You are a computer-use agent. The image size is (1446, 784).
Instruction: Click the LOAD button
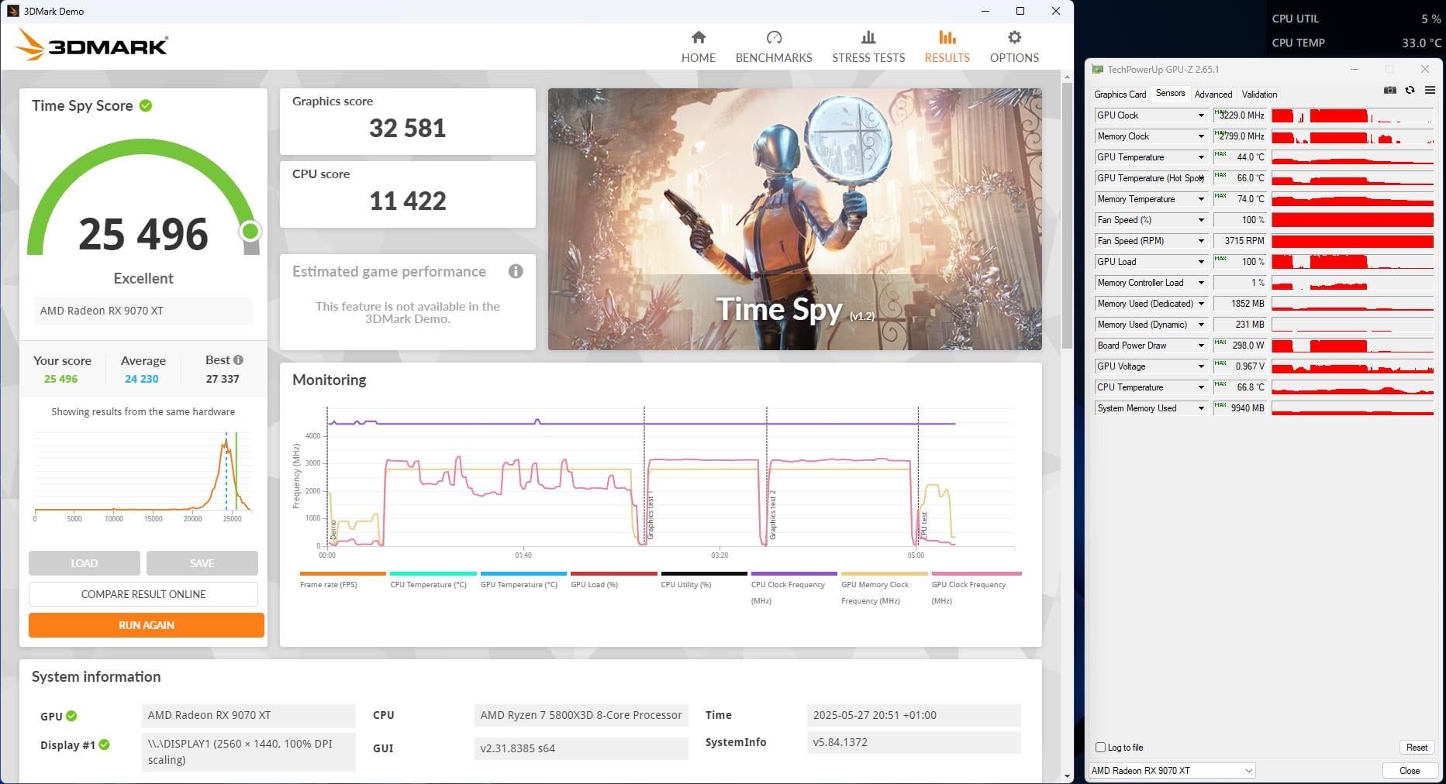pos(85,563)
